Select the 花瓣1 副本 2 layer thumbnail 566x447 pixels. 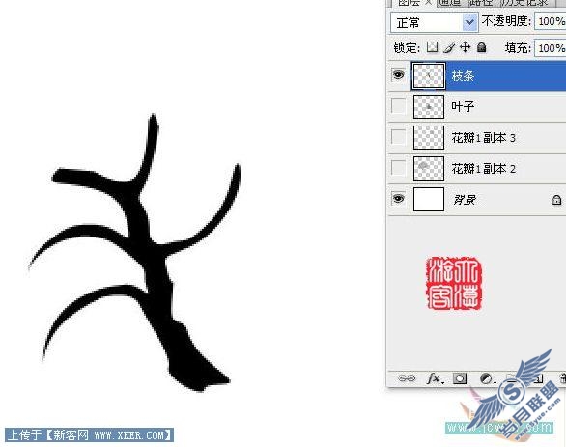click(x=429, y=168)
